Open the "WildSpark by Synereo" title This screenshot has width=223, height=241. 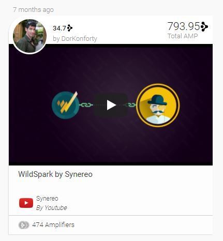(x=55, y=174)
